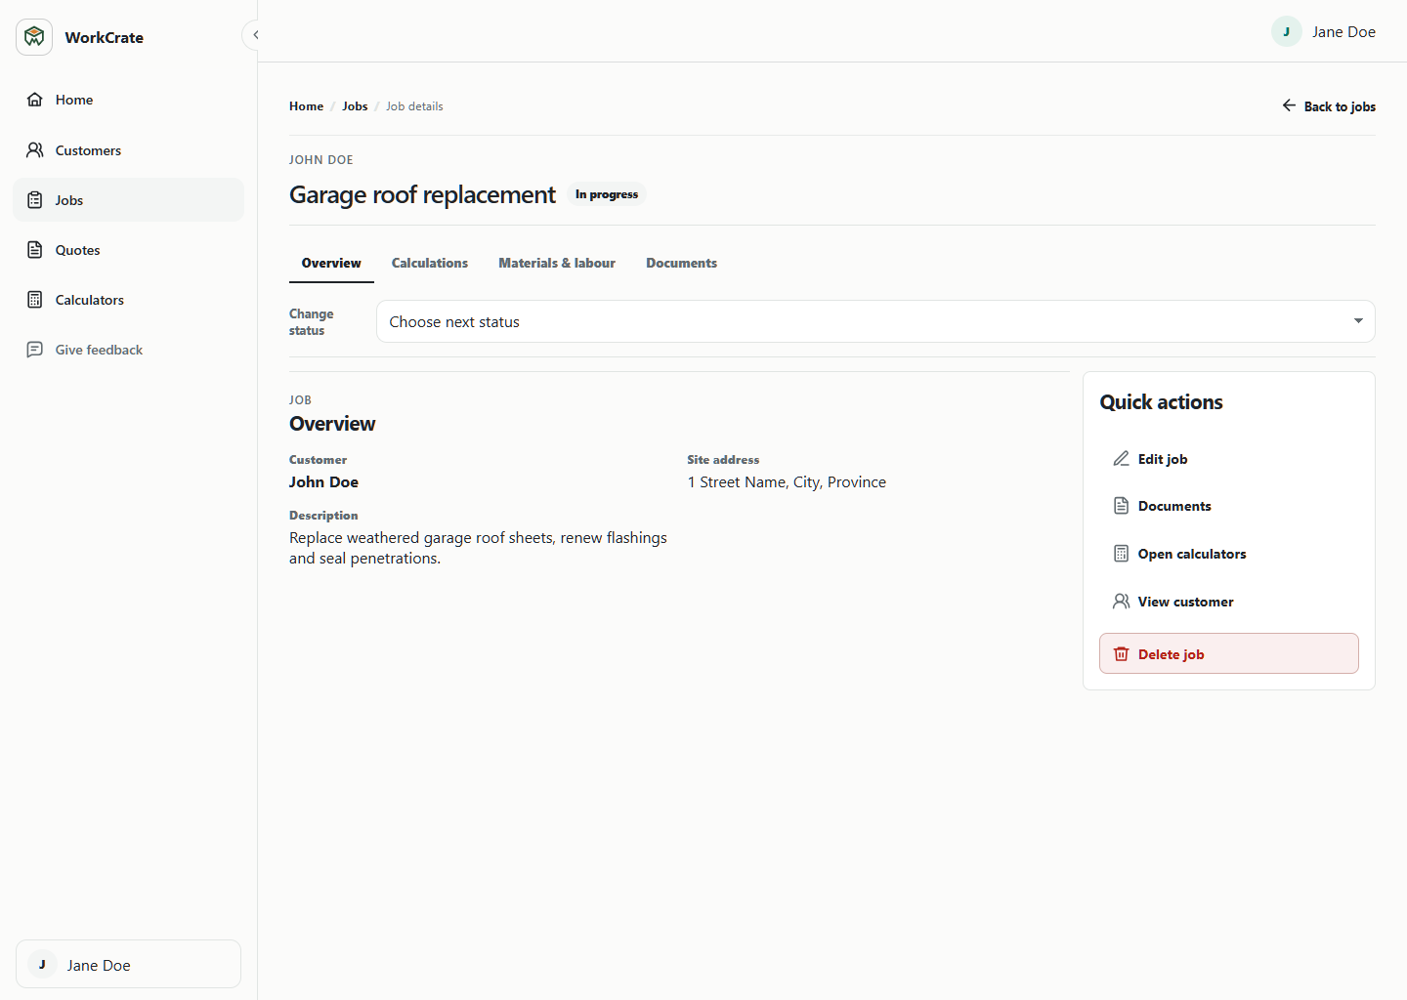The image size is (1407, 1000).
Task: Click the Home house icon in sidebar
Action: [35, 100]
